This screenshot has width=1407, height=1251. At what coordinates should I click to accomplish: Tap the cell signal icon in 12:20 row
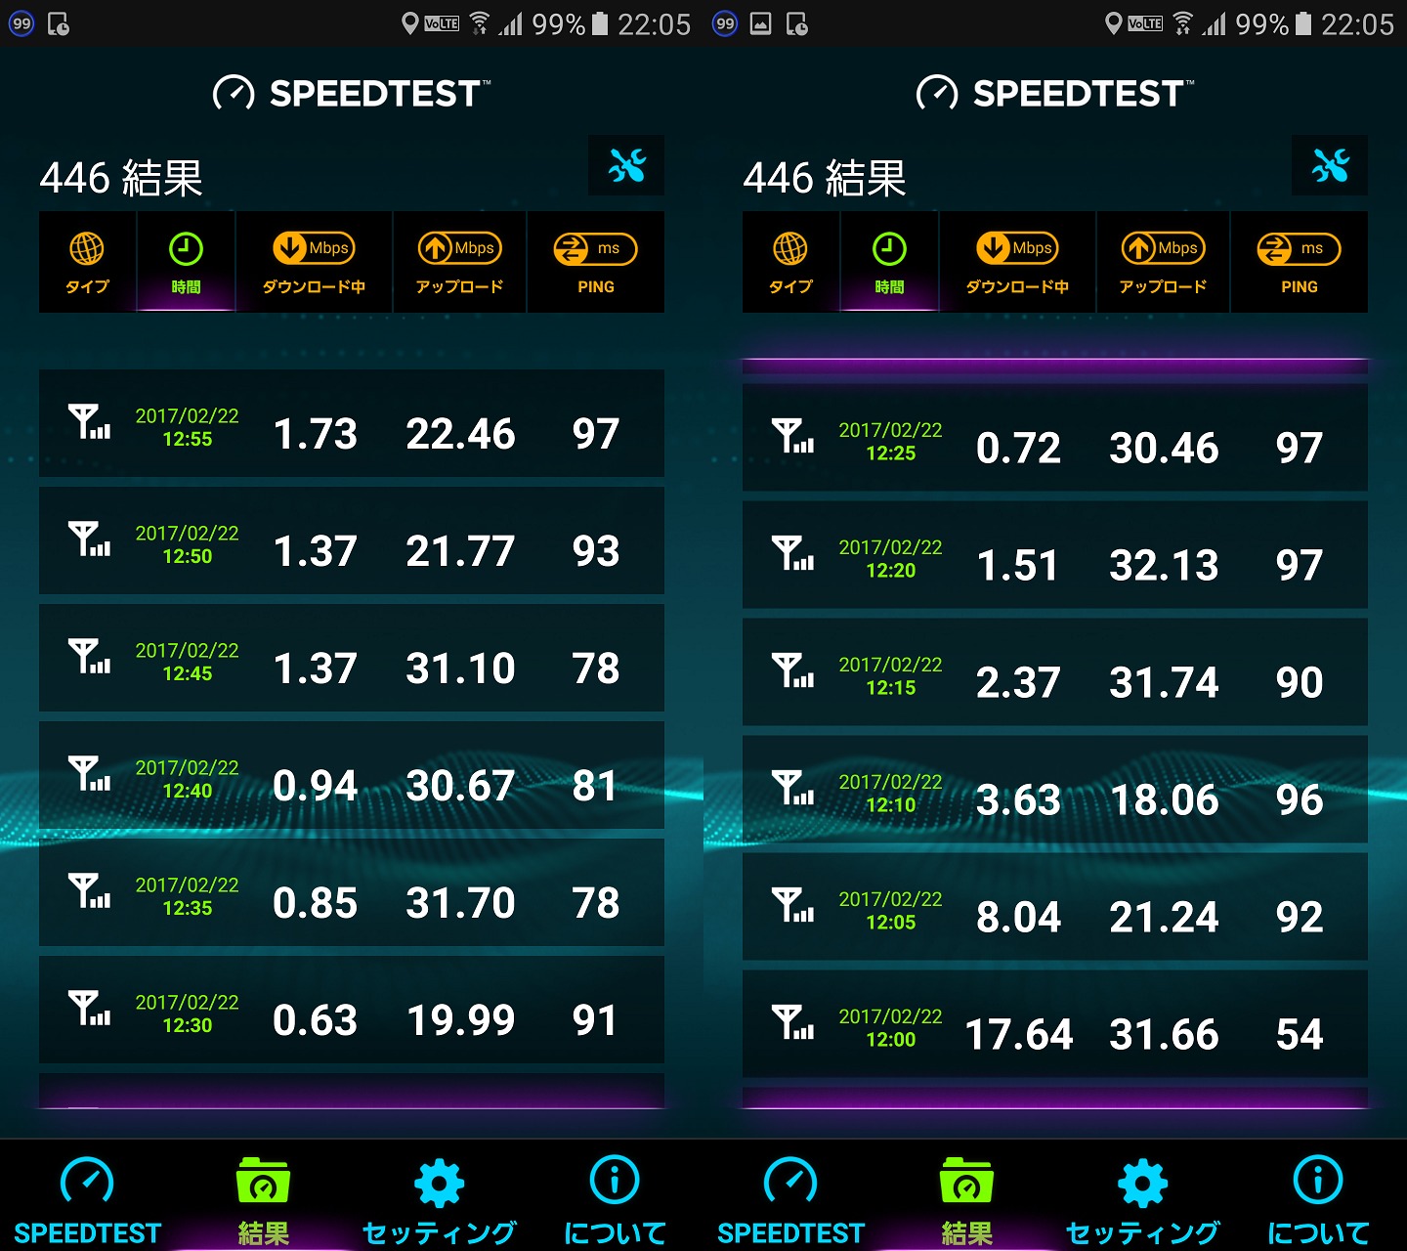(792, 553)
